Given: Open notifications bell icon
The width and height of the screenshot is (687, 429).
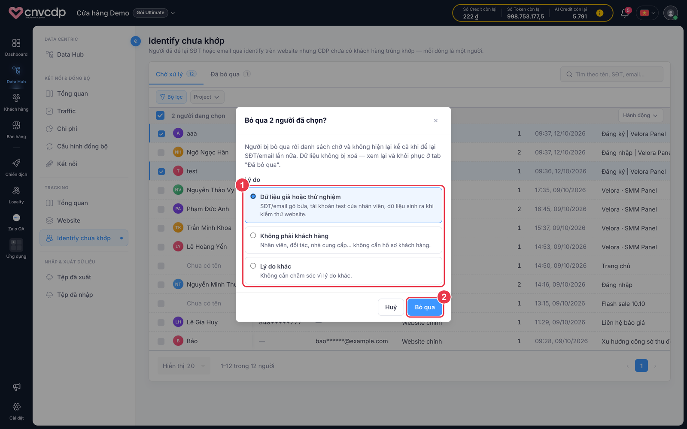Looking at the screenshot, I should click(x=625, y=13).
